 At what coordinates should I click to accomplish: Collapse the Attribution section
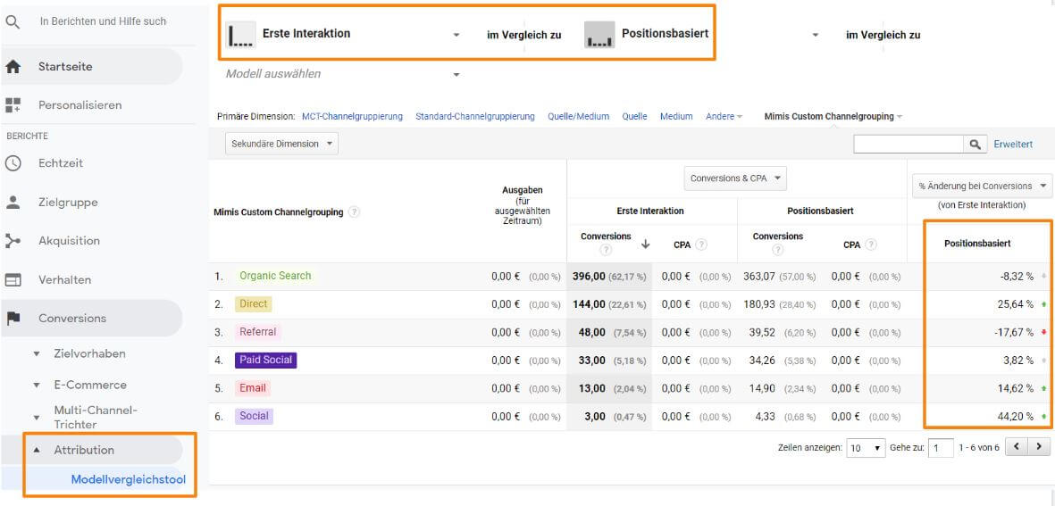coord(37,451)
